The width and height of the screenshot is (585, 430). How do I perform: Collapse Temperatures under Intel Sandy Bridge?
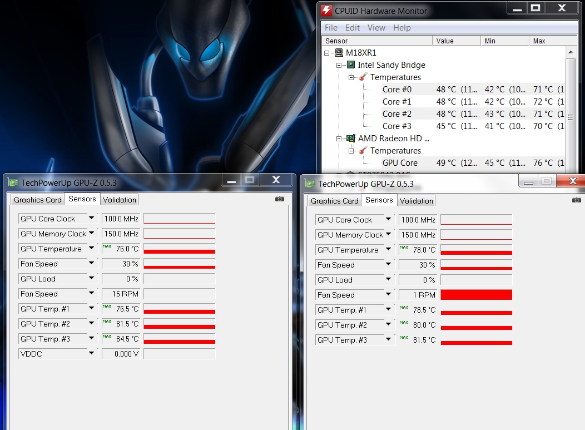(x=351, y=78)
